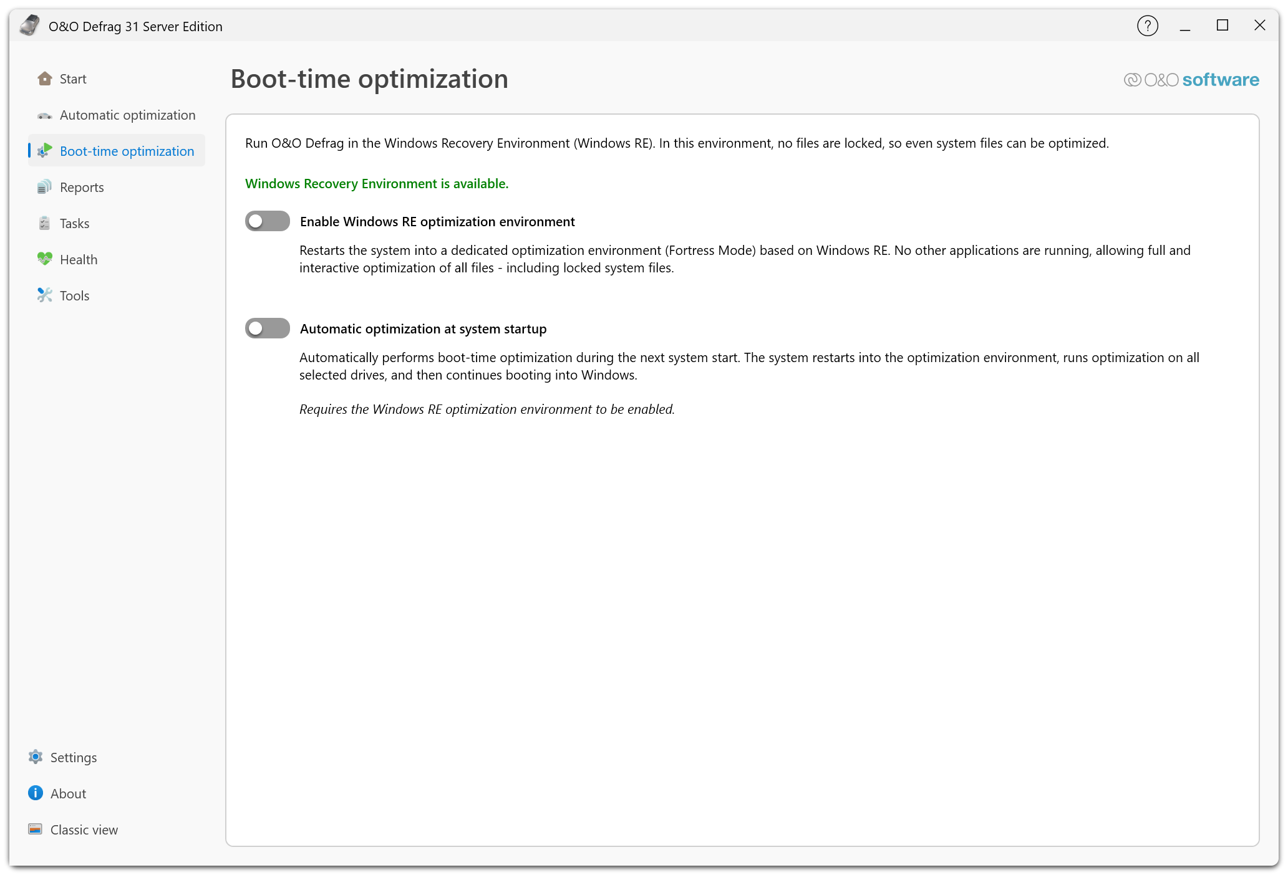
Task: Click the 'Run O&O Defrag in the Windows Recovery' description
Action: click(x=677, y=143)
